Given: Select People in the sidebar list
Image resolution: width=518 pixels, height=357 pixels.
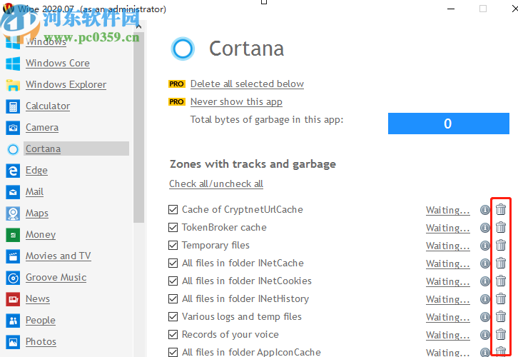Looking at the screenshot, I should pos(41,321).
